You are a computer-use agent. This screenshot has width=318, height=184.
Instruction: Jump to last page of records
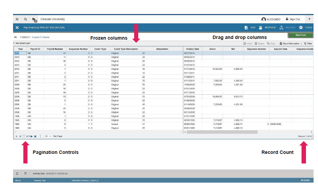click(x=35, y=136)
